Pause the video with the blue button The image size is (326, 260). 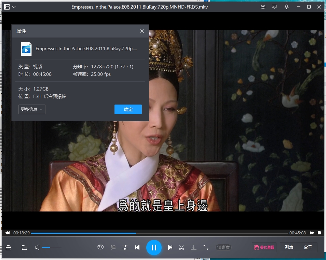pos(154,247)
